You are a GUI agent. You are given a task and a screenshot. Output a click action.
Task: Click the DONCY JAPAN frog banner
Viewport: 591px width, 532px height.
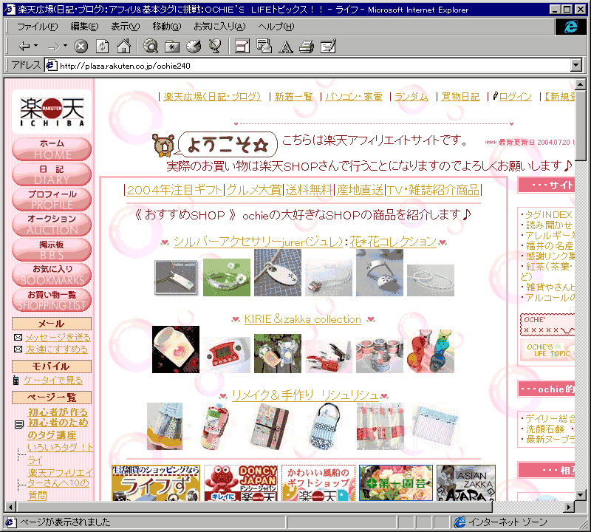point(241,483)
